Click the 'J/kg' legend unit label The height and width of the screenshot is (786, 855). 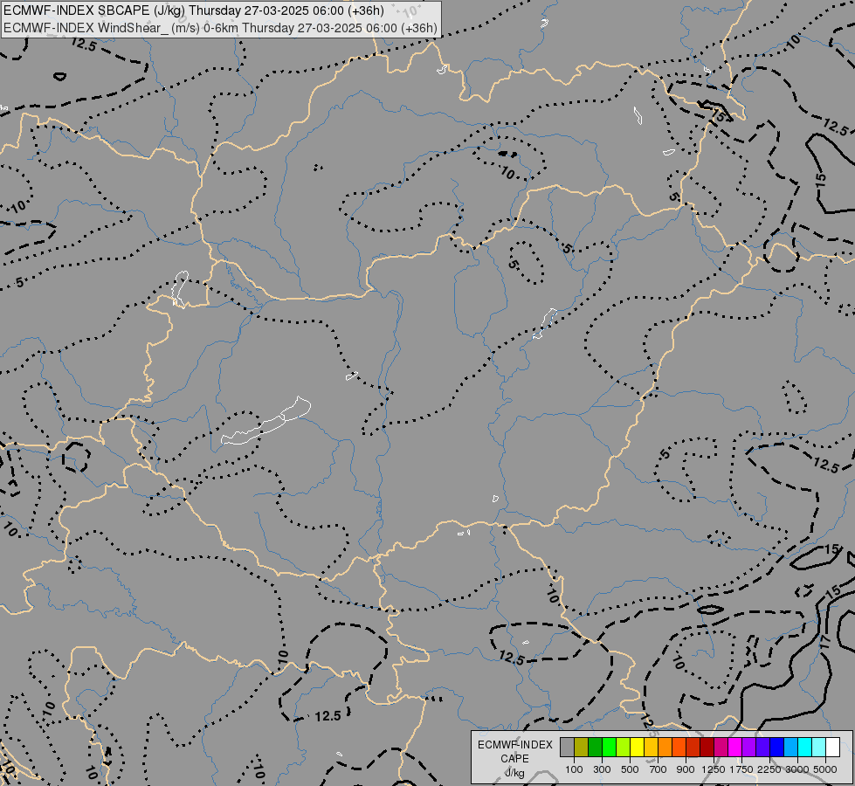pyautogui.click(x=514, y=773)
